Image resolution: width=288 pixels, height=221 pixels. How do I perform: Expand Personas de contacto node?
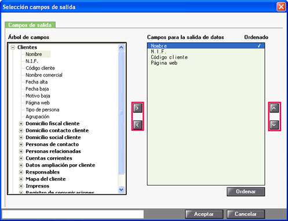tap(21, 144)
